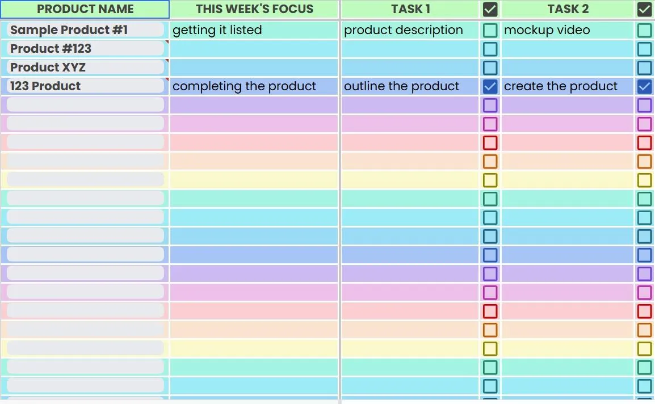Uncheck outline the product completed checkbox
Screen dimensions: 655x404
tap(490, 86)
